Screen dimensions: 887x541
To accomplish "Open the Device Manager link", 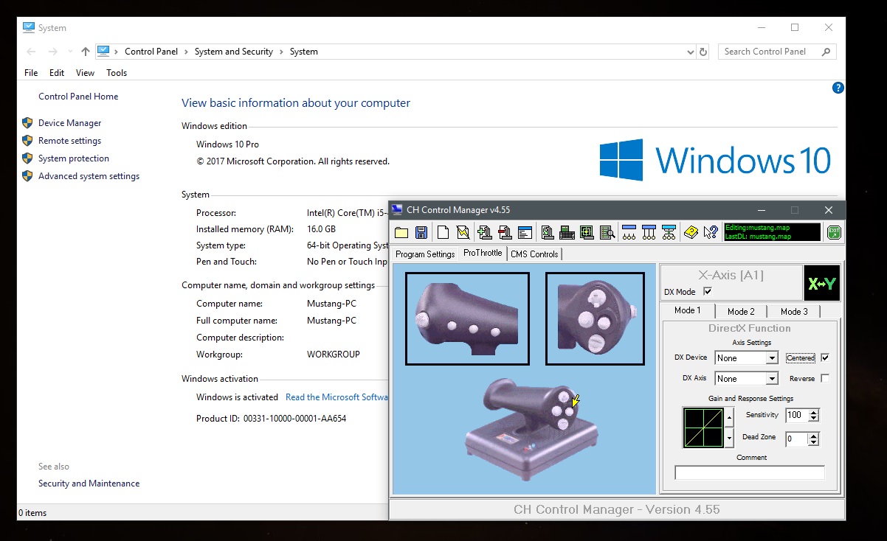I will click(70, 123).
